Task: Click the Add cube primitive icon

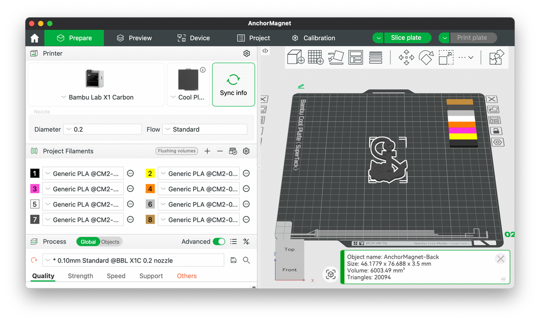Action: click(295, 57)
